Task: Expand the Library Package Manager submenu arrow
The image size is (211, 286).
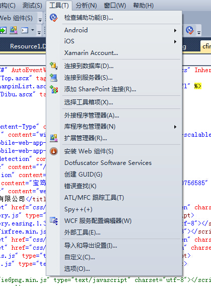Action: pos(175,127)
